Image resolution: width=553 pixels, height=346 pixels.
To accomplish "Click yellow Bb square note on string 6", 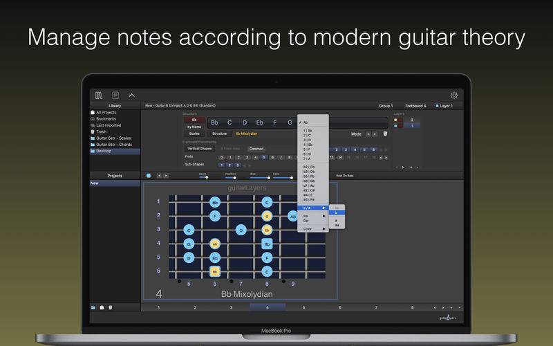I will (215, 271).
